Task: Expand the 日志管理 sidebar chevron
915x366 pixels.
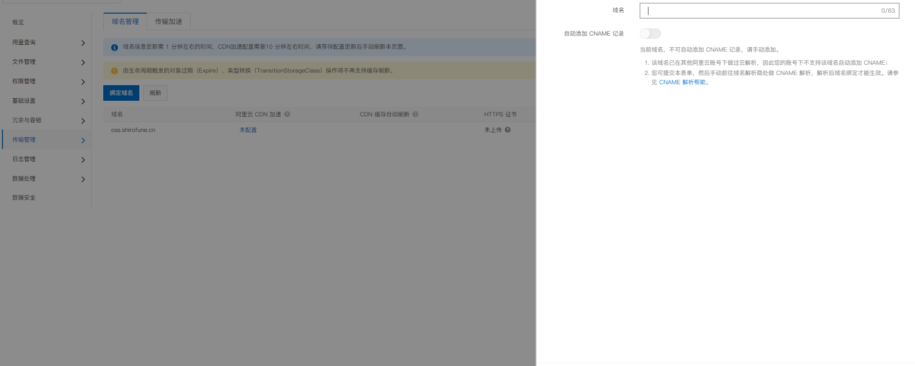Action: coord(83,160)
